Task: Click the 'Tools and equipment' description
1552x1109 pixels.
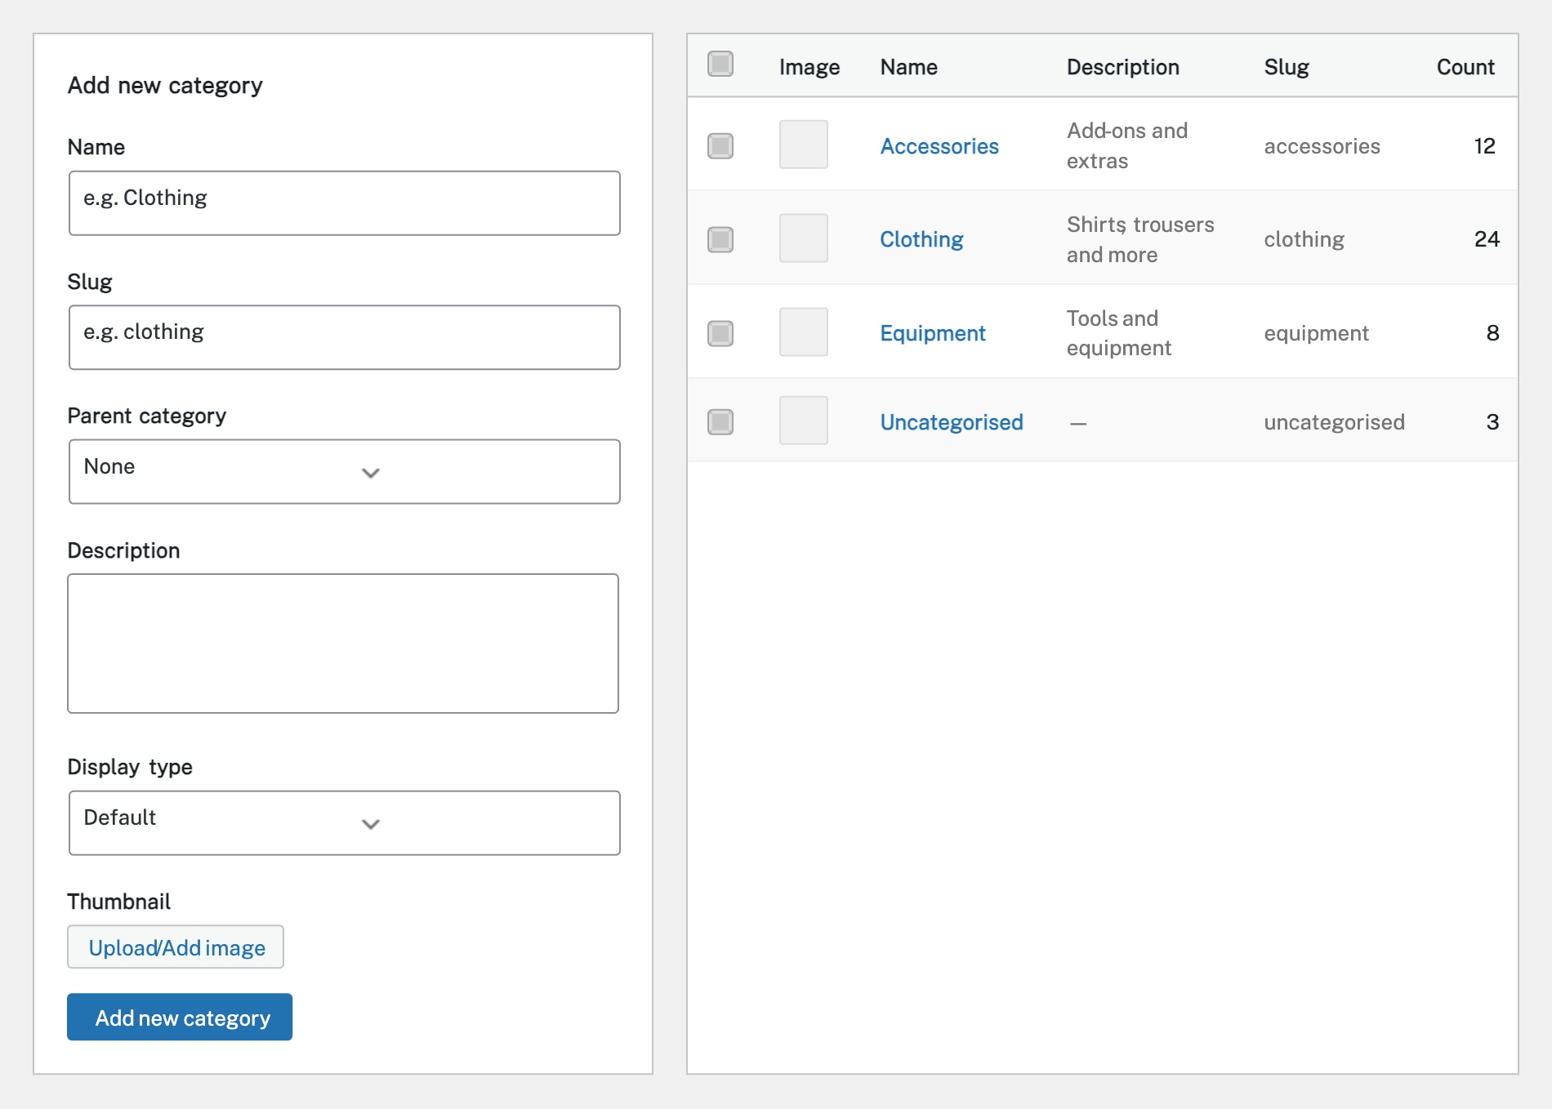Action: click(x=1119, y=333)
